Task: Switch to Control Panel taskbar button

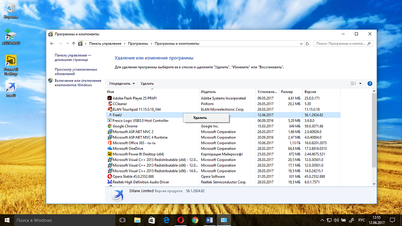Action: click(224, 220)
